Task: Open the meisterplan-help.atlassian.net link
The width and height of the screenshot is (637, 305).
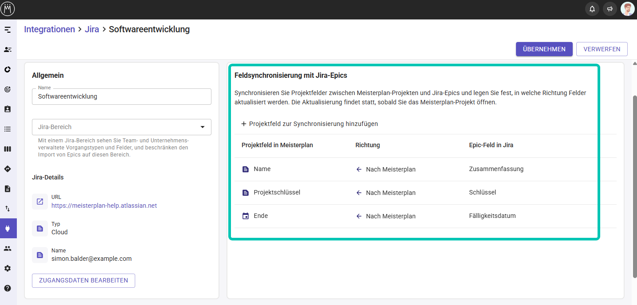Action: (x=104, y=206)
